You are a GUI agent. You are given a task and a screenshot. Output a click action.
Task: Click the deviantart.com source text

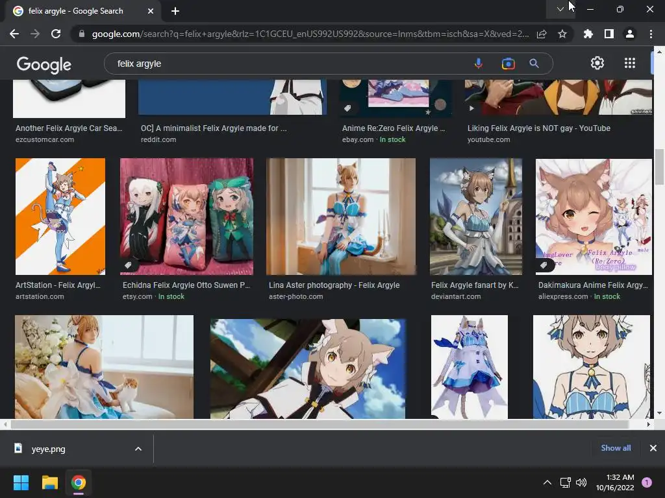[456, 296]
